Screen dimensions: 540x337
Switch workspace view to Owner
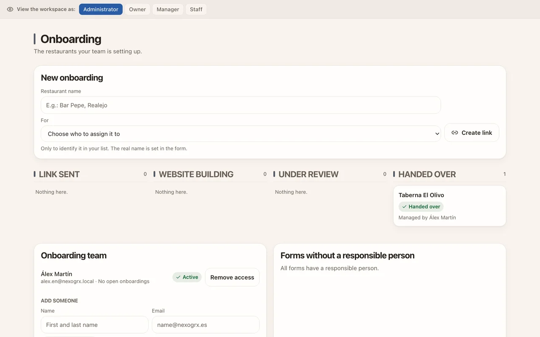pyautogui.click(x=138, y=9)
